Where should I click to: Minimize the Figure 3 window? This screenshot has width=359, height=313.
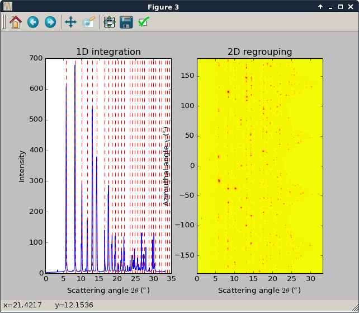(330, 7)
